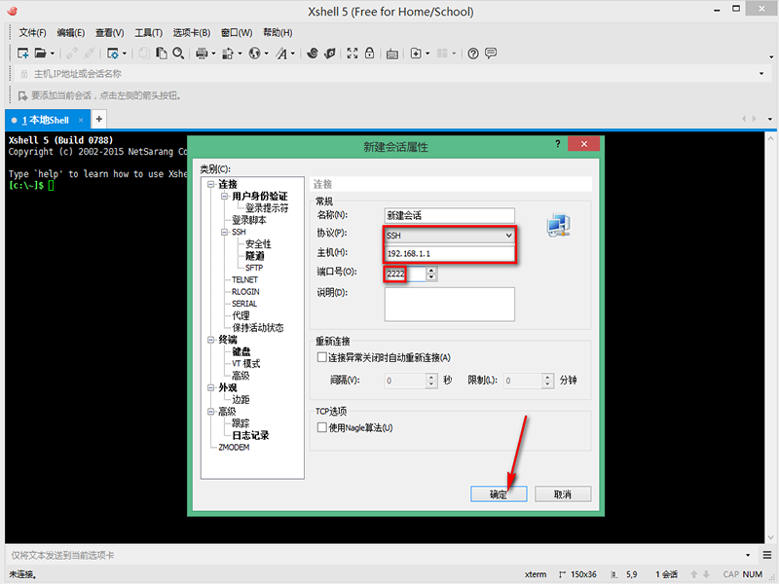Click the 取消 button
Viewport: 779px width, 584px height.
pos(562,494)
